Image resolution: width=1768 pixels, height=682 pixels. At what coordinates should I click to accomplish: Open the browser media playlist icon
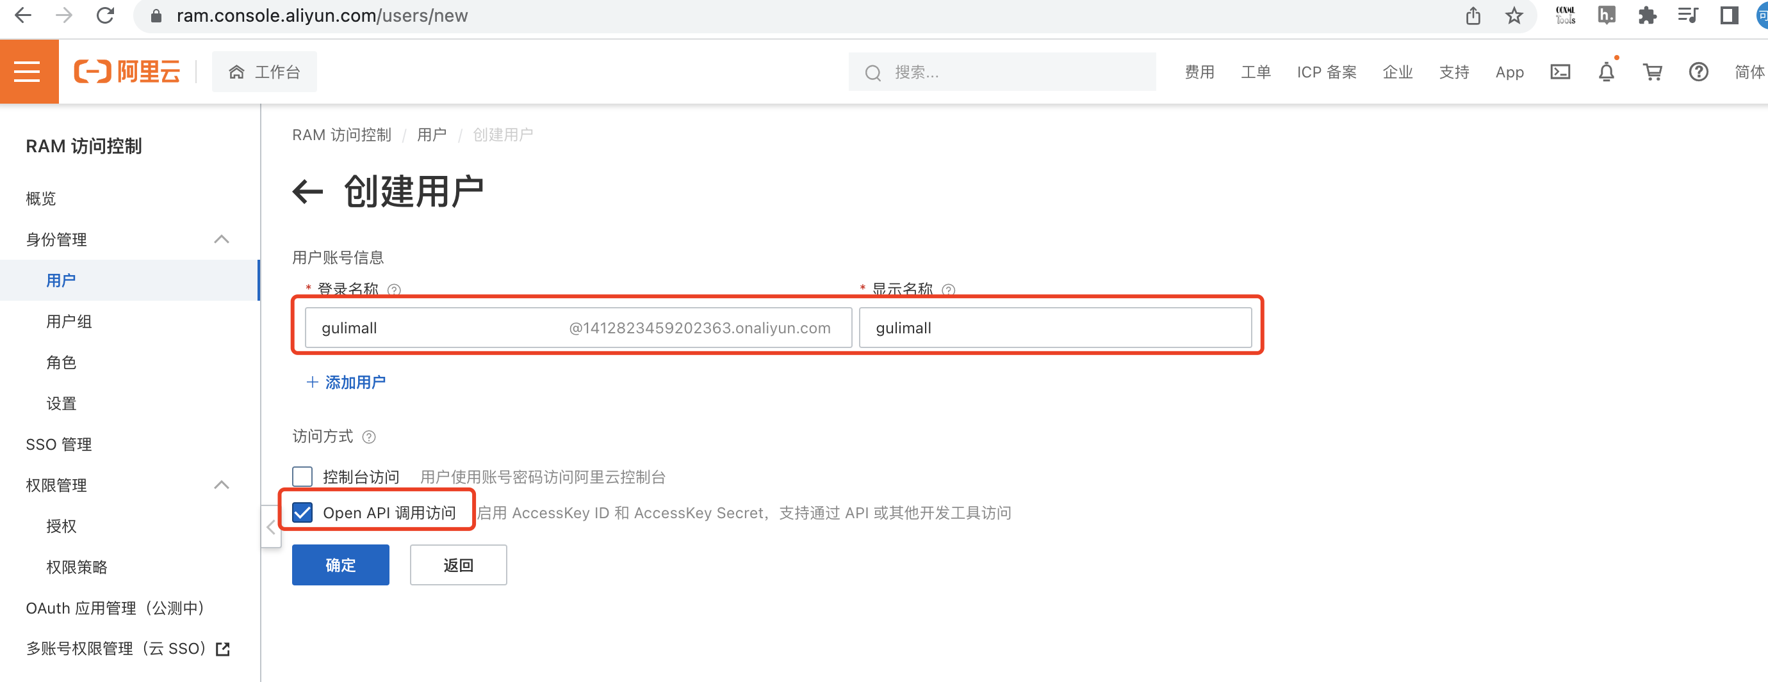pos(1688,15)
